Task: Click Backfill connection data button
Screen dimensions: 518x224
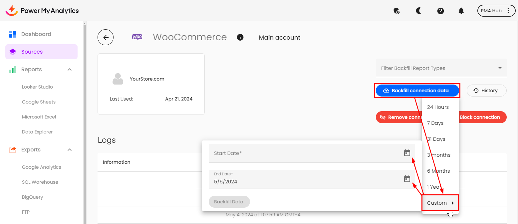Action: [417, 91]
